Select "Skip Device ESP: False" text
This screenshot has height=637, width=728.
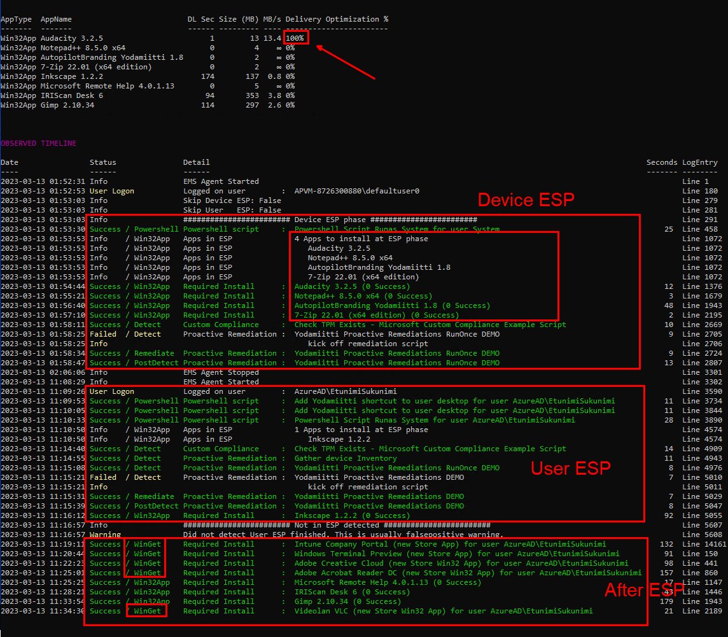point(232,200)
